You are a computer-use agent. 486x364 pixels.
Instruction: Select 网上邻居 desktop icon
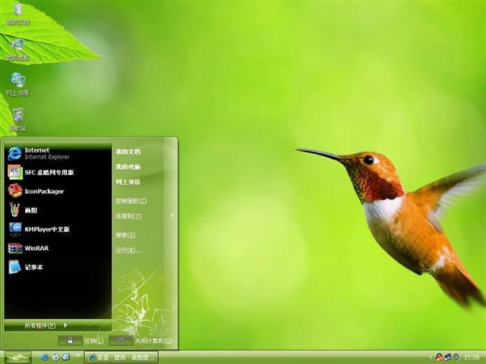[x=17, y=84]
